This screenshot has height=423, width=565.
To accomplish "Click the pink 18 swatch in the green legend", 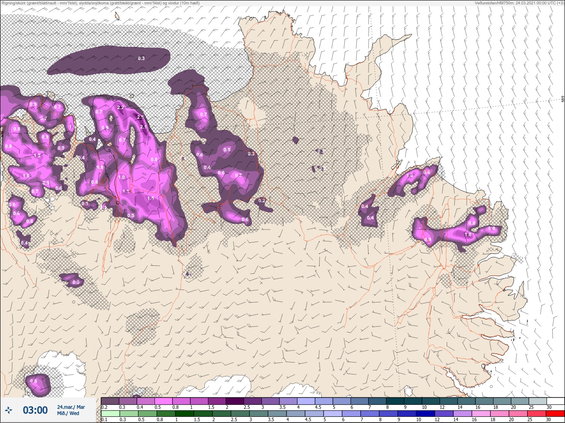I will pyautogui.click(x=500, y=414).
